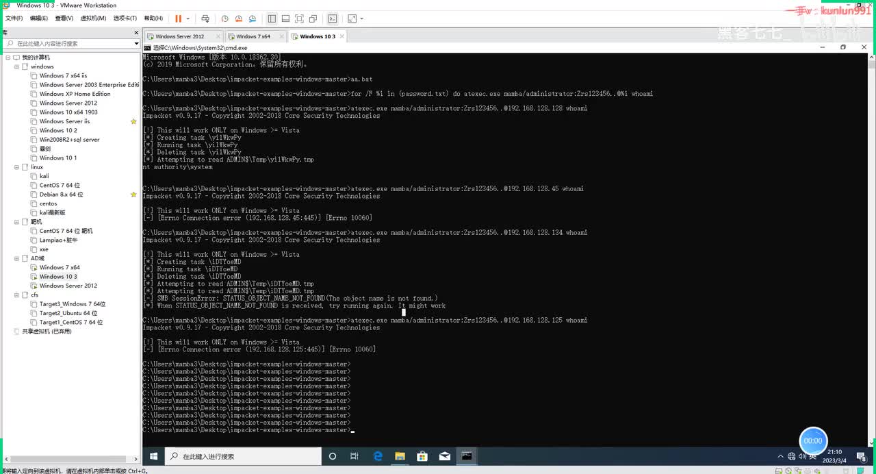Launch Edge browser from guest taskbar
The image size is (876, 474).
coord(378,456)
